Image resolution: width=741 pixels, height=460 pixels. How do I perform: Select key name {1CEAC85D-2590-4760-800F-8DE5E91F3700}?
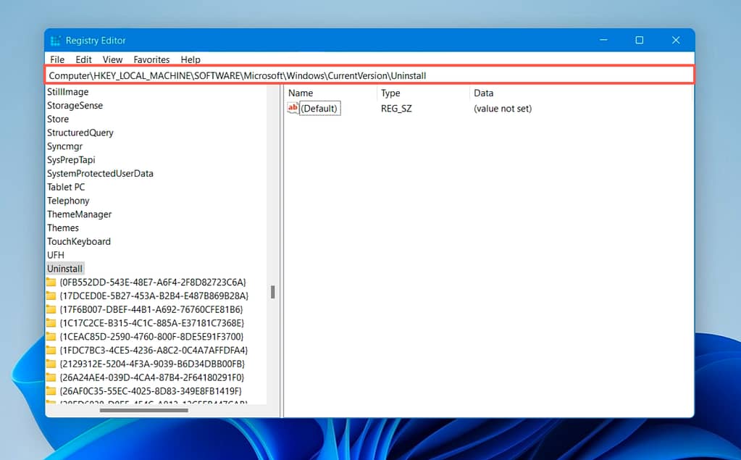coord(151,337)
